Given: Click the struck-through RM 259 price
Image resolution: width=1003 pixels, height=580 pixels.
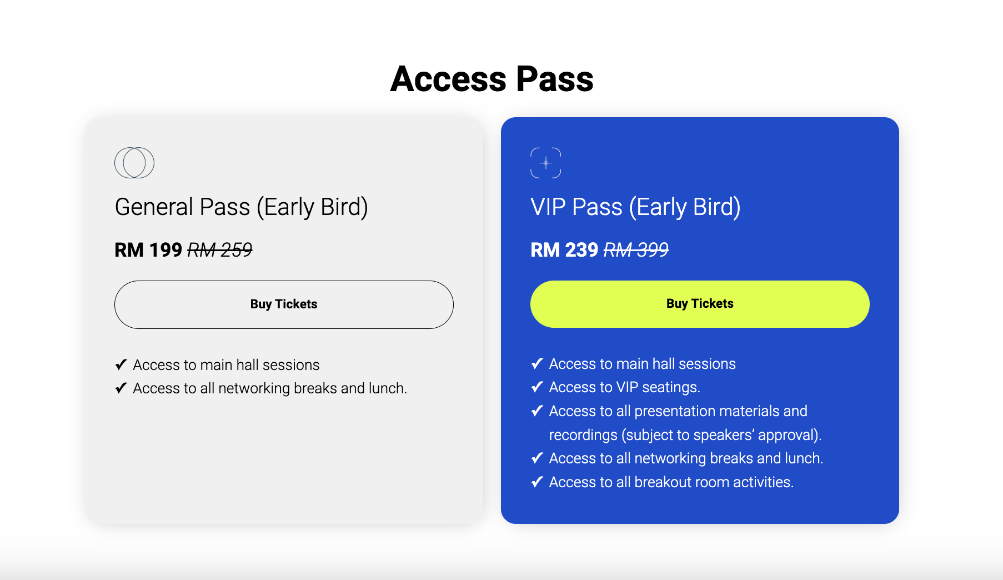Looking at the screenshot, I should click(x=220, y=250).
